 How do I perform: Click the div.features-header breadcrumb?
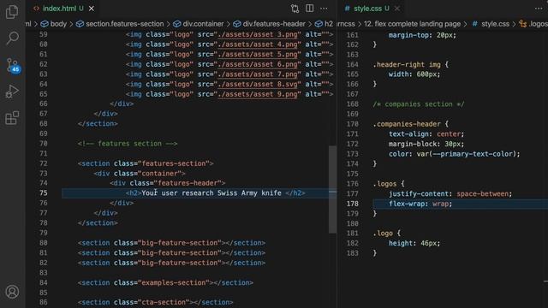269,24
